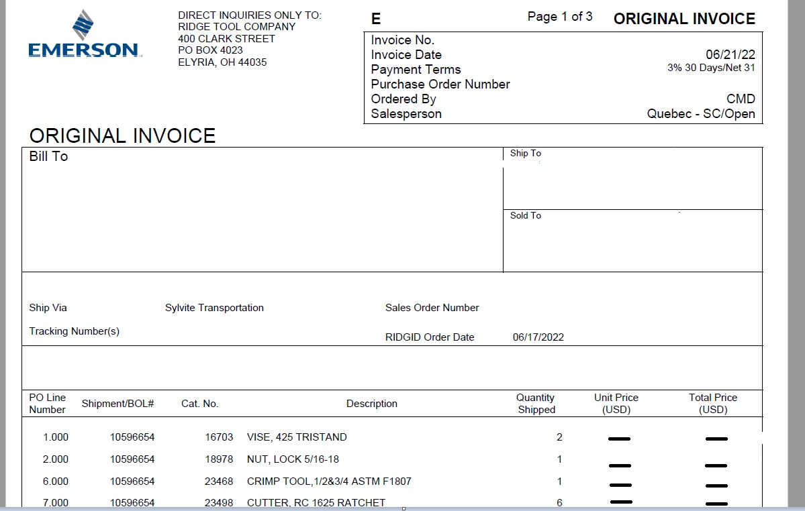Click the 'Quantity Shipped' column header
Image resolution: width=805 pixels, height=511 pixels.
point(536,403)
